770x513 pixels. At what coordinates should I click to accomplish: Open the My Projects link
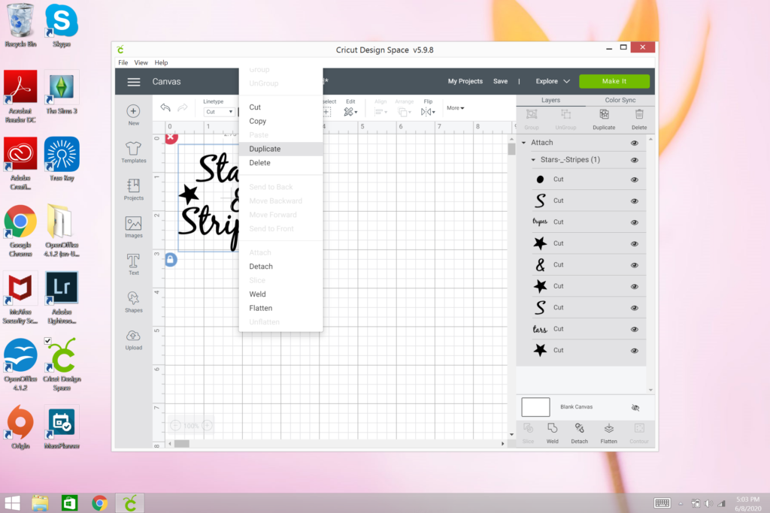pyautogui.click(x=465, y=81)
